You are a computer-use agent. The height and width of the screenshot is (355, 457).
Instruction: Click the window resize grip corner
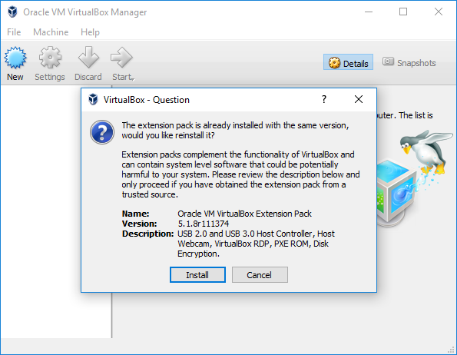pos(452,350)
